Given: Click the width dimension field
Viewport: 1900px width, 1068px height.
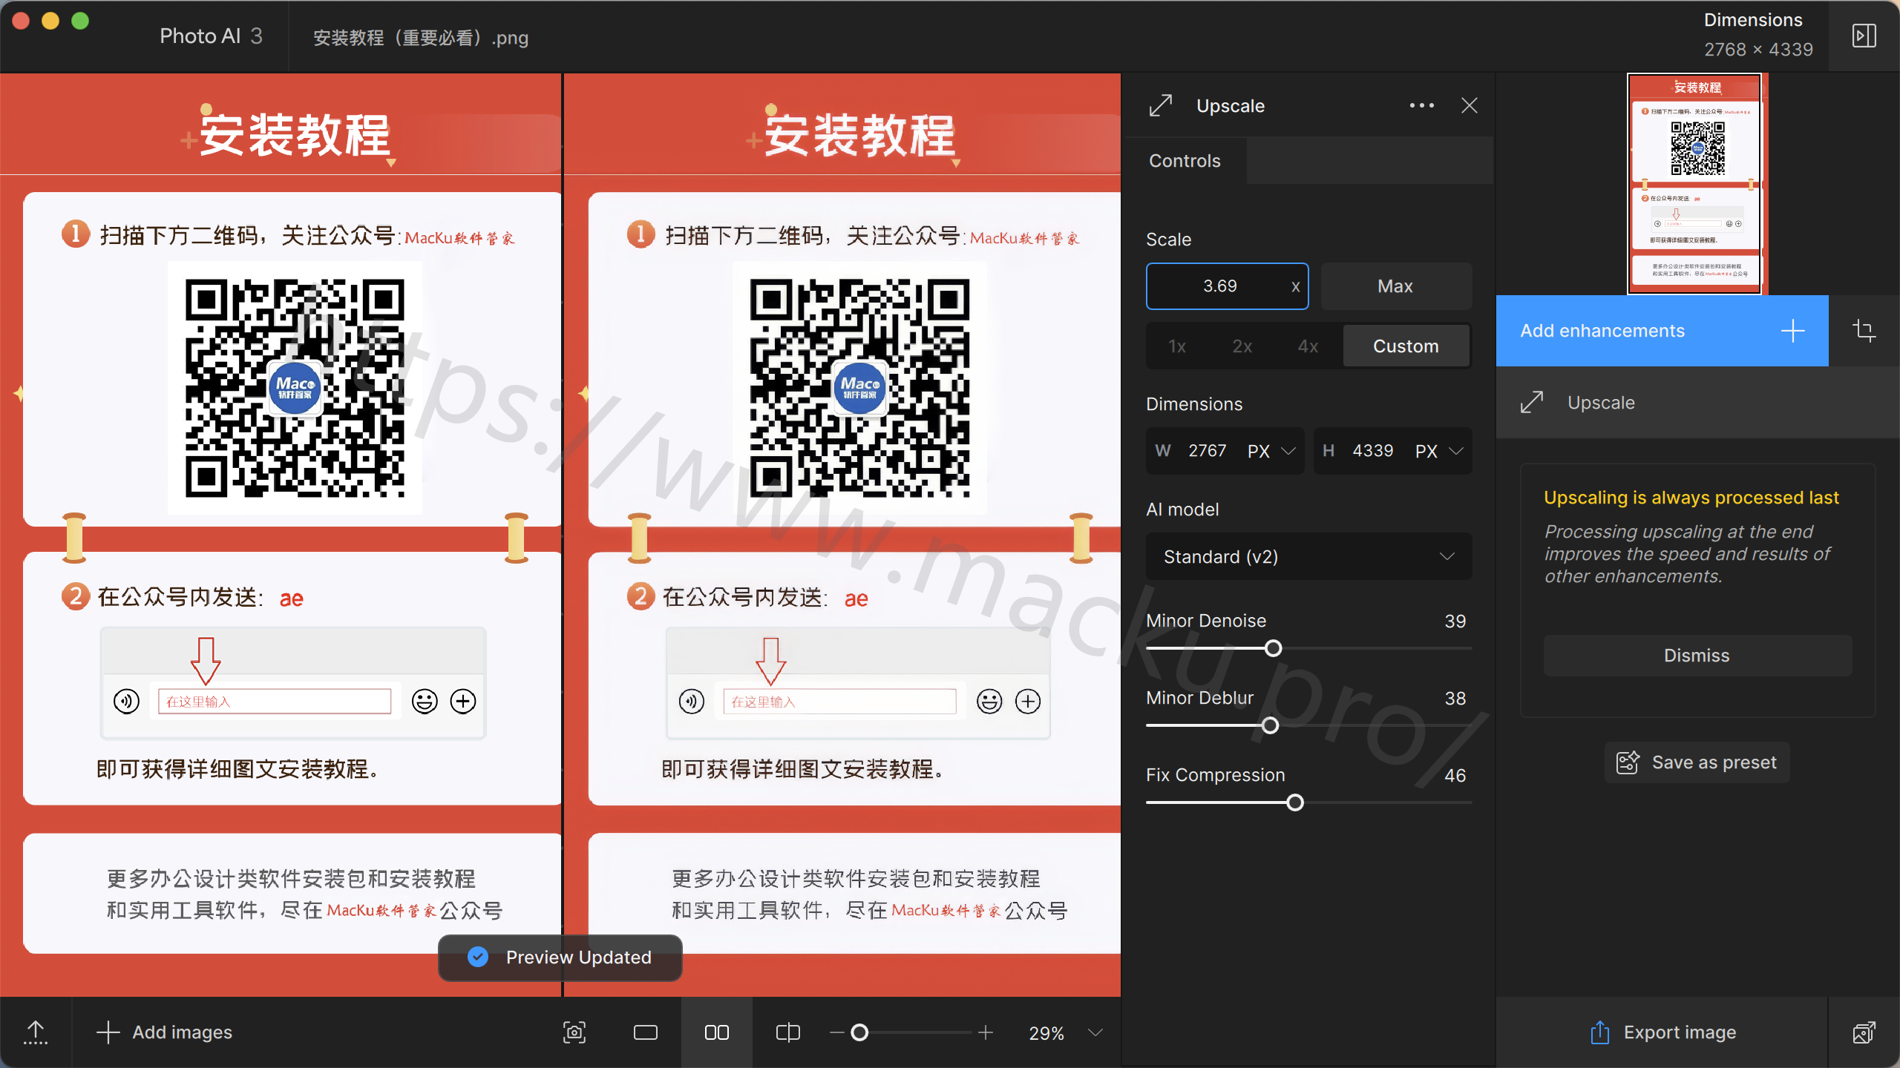Looking at the screenshot, I should pyautogui.click(x=1207, y=451).
